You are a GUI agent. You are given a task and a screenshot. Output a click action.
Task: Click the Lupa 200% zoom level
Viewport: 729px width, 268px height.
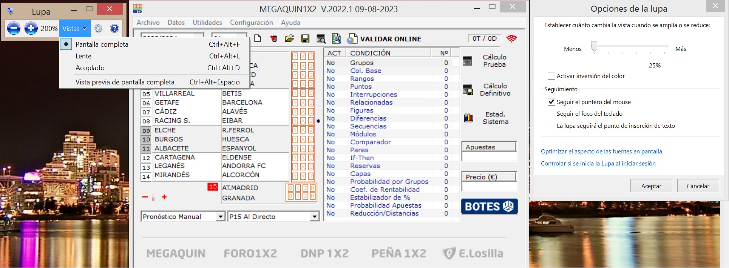(x=49, y=28)
